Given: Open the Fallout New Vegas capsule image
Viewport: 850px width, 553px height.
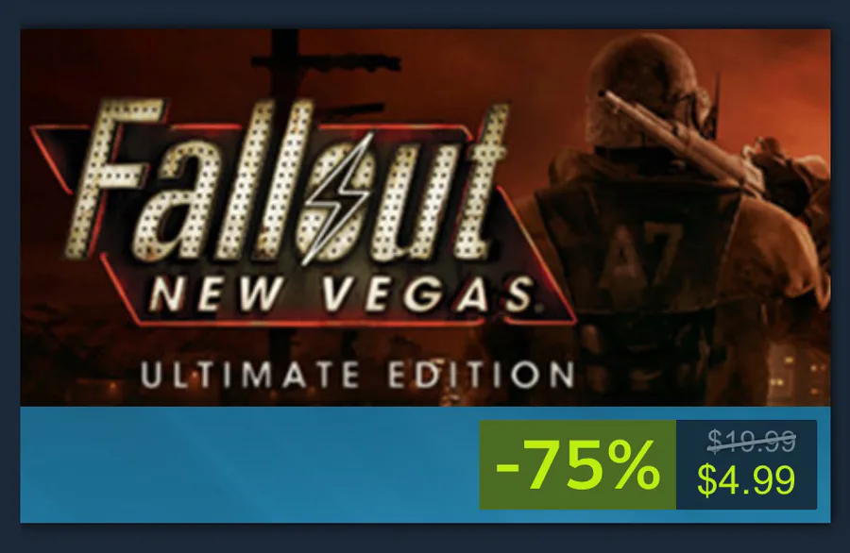Looking at the screenshot, I should 425,217.
